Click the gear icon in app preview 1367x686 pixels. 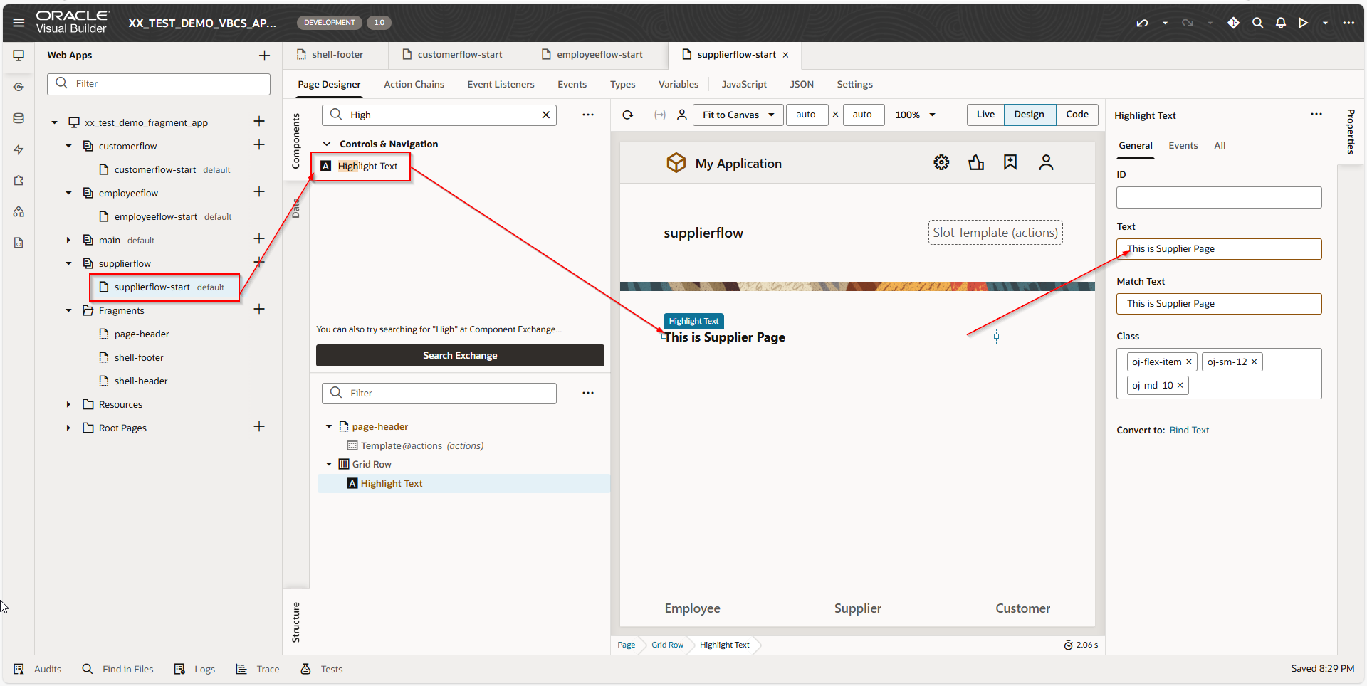click(941, 163)
